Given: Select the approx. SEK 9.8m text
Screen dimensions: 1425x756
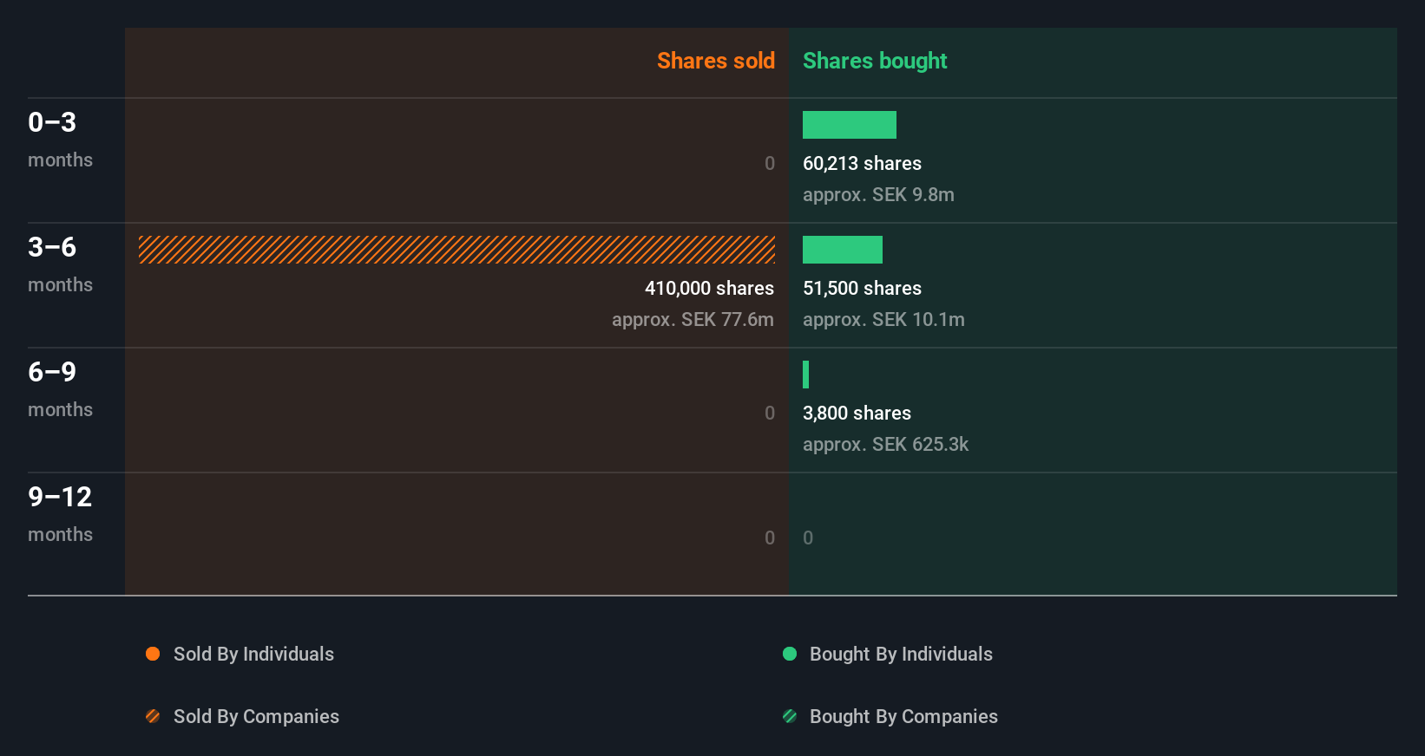Looking at the screenshot, I should click(x=878, y=194).
